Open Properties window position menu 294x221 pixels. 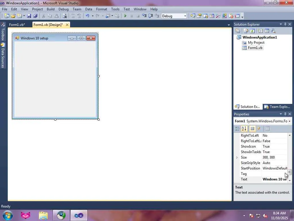[281, 114]
